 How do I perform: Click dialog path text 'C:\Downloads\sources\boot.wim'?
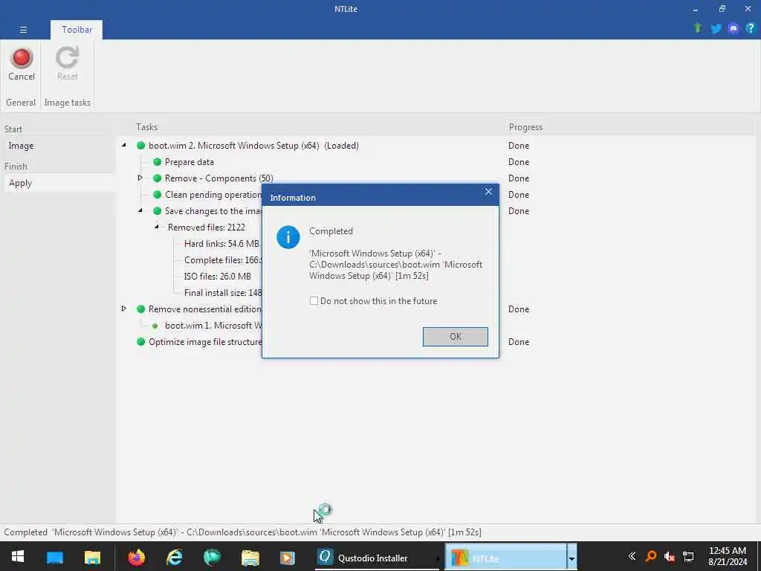375,265
